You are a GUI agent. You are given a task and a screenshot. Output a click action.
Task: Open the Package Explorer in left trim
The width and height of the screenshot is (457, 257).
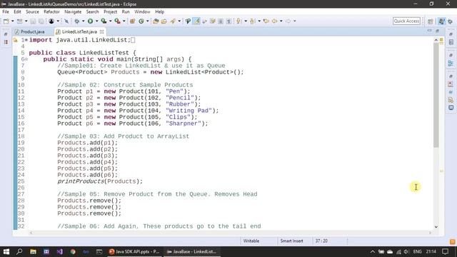click(x=6, y=42)
